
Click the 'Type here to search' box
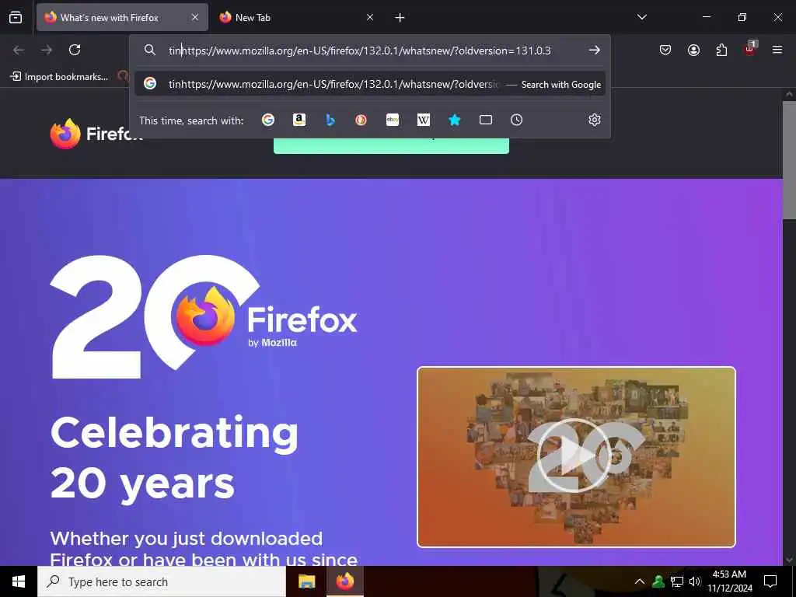162,581
